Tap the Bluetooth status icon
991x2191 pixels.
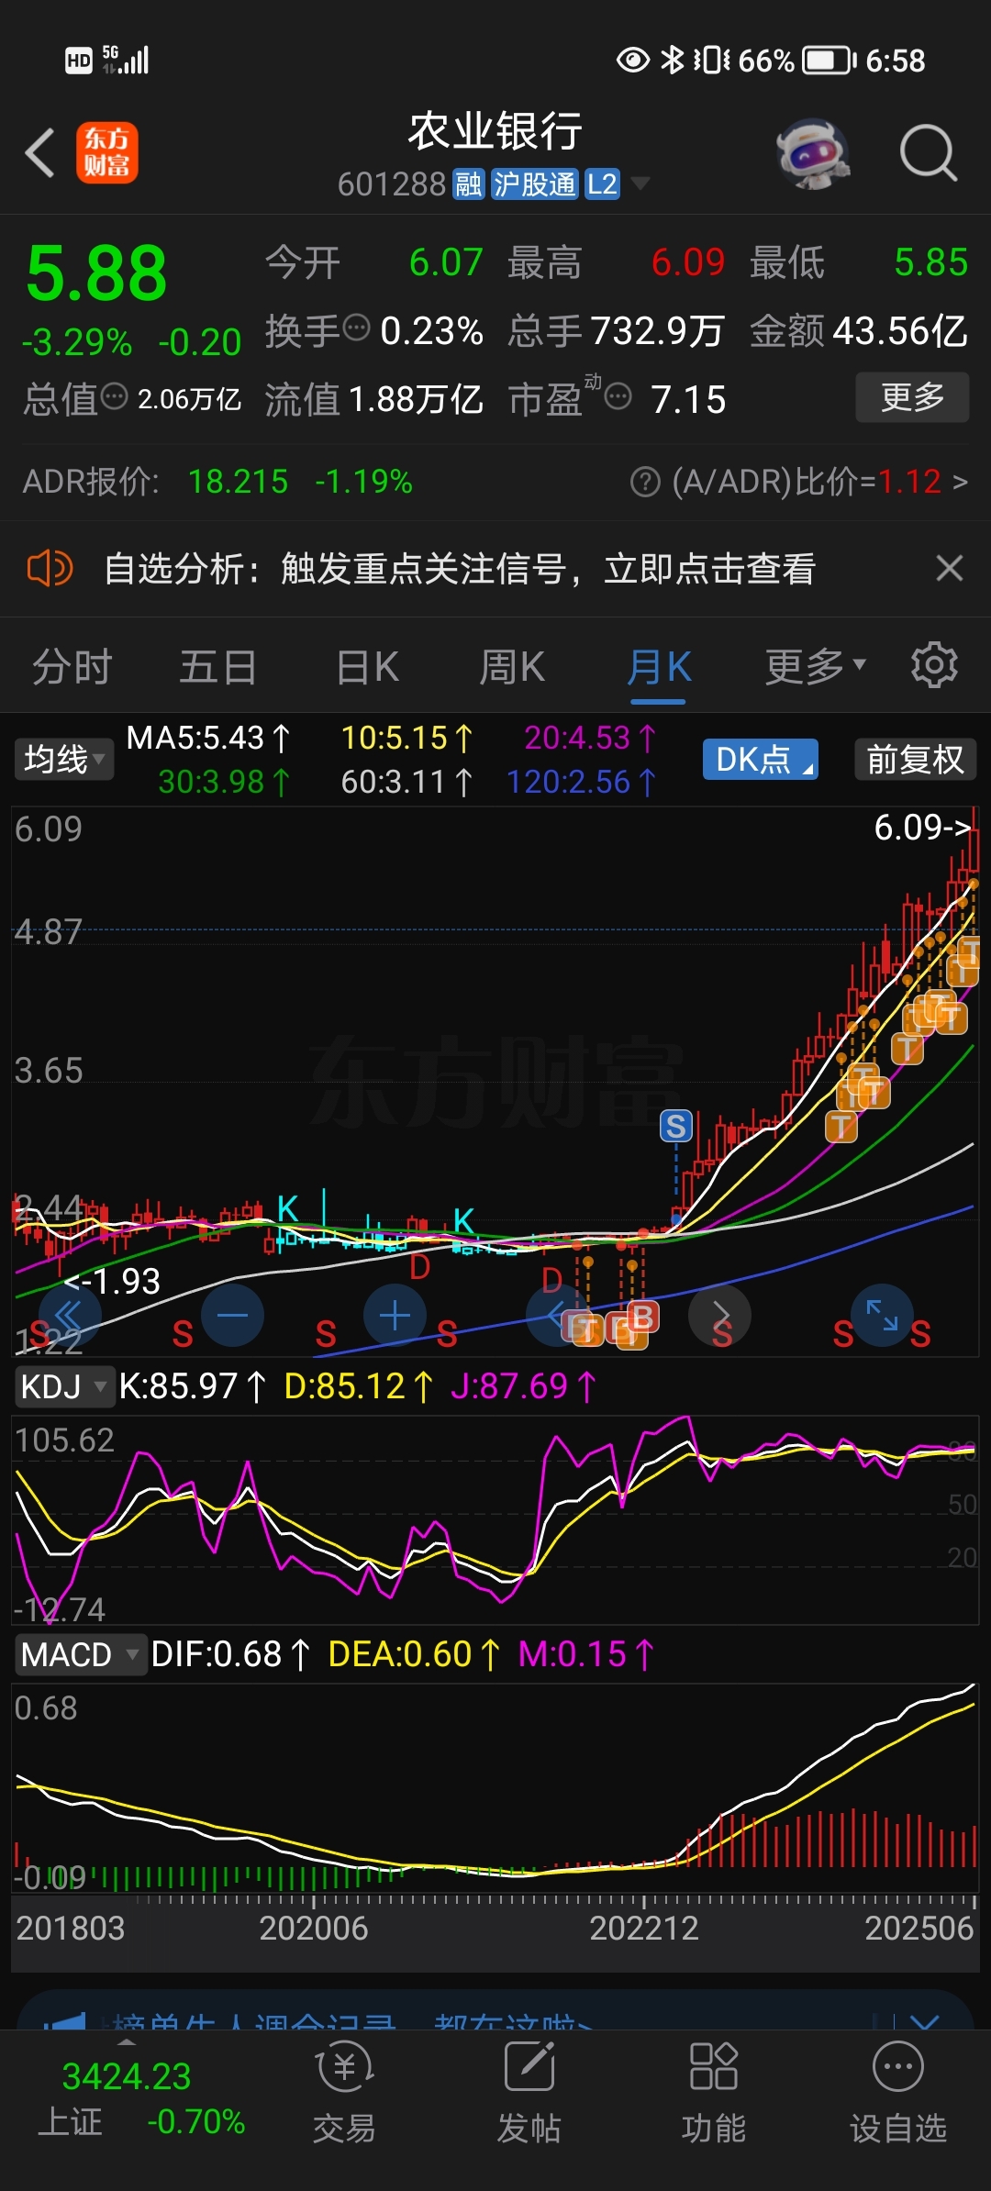pos(673,61)
